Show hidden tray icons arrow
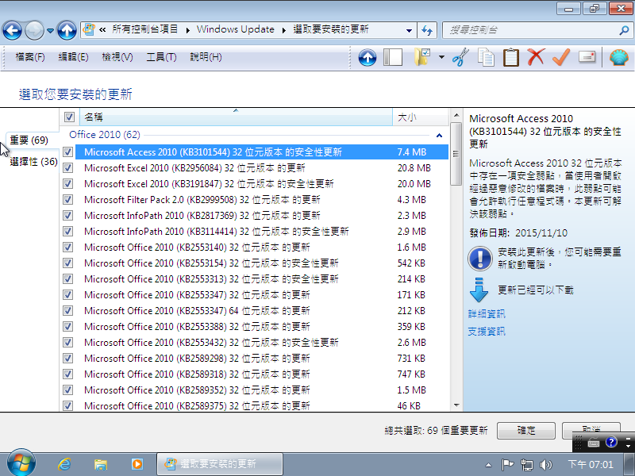The image size is (635, 476). [x=489, y=465]
